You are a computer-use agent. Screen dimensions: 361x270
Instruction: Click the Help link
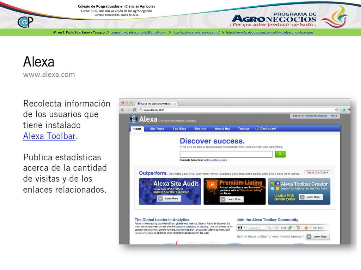tap(334, 116)
